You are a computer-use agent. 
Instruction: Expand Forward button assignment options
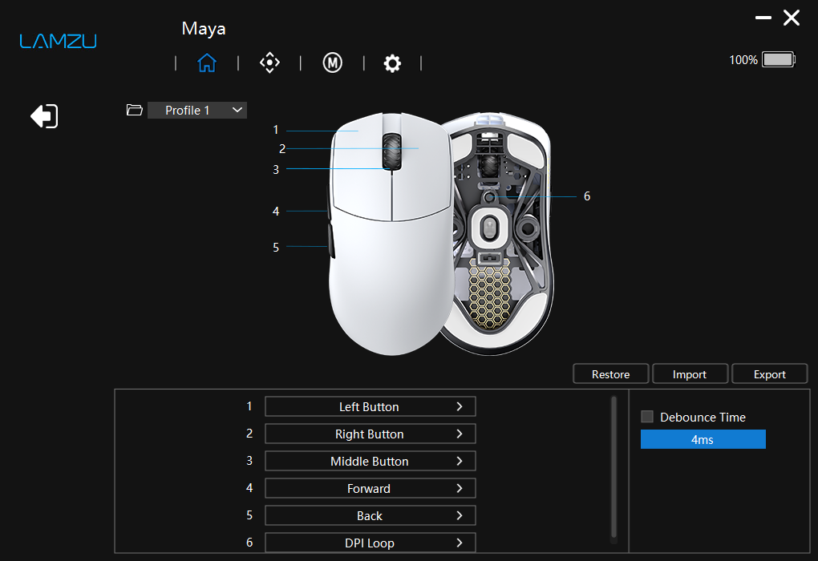click(371, 489)
